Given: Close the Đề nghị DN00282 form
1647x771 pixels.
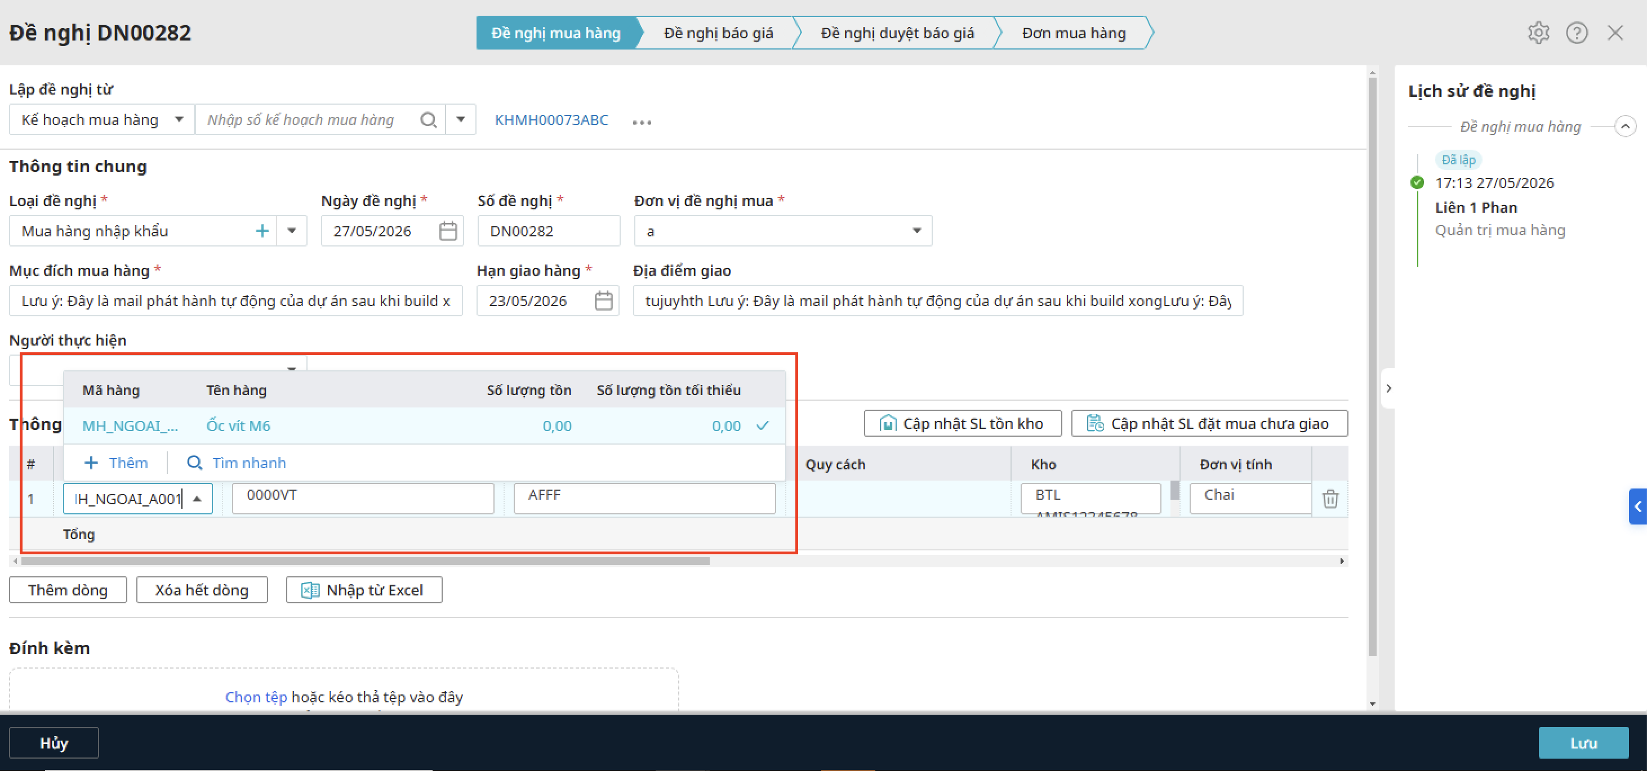Looking at the screenshot, I should (1615, 33).
